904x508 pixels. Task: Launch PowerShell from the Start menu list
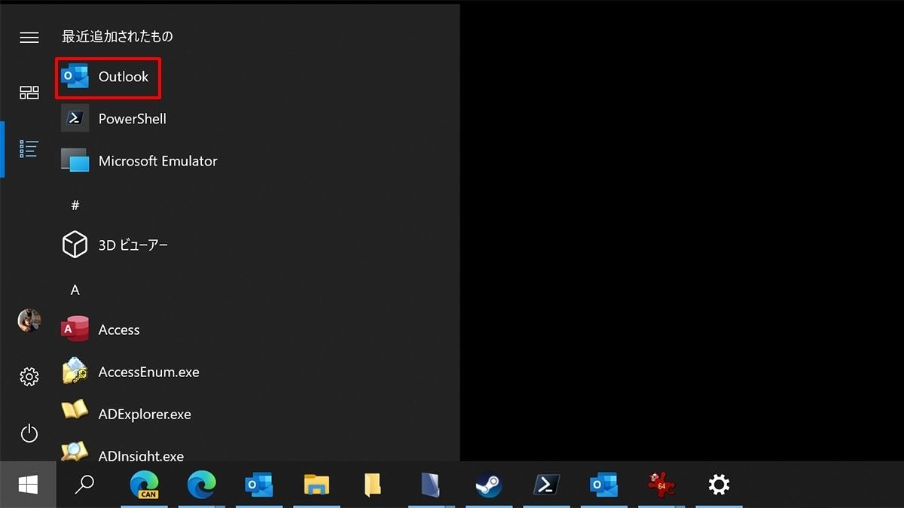(115, 119)
